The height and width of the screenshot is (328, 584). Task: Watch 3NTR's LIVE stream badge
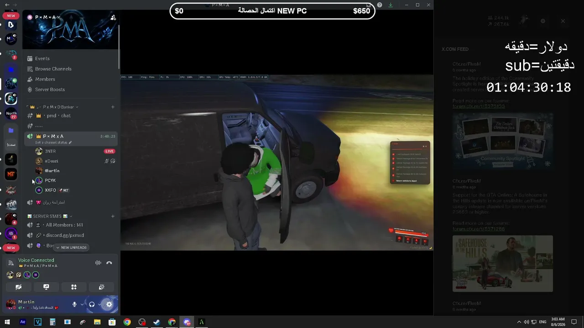109,151
